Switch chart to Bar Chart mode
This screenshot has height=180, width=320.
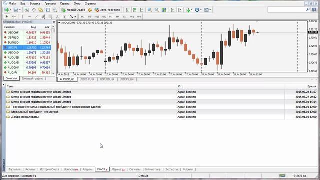click(x=128, y=10)
